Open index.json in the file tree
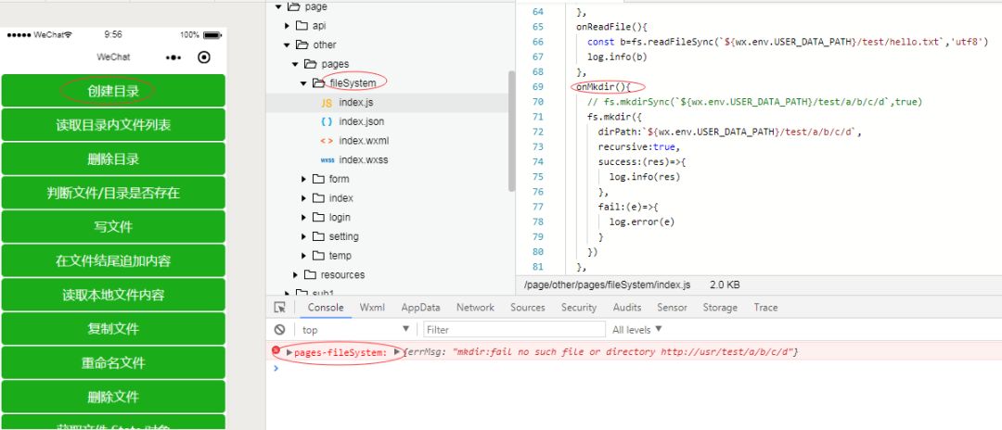Image resolution: width=1002 pixels, height=430 pixels. (362, 121)
